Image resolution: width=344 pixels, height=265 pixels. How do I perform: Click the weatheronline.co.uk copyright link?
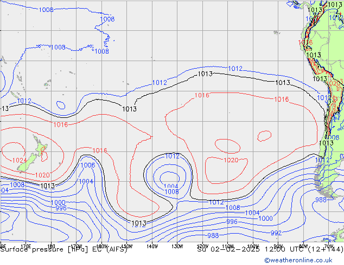tap(298, 260)
